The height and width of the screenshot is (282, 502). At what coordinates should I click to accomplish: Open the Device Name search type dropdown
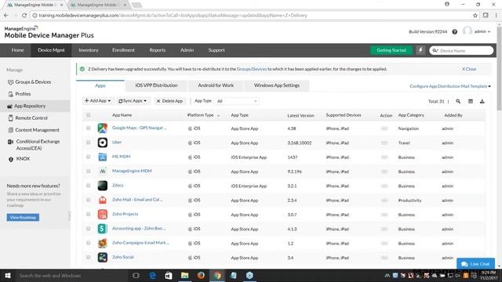pos(435,50)
